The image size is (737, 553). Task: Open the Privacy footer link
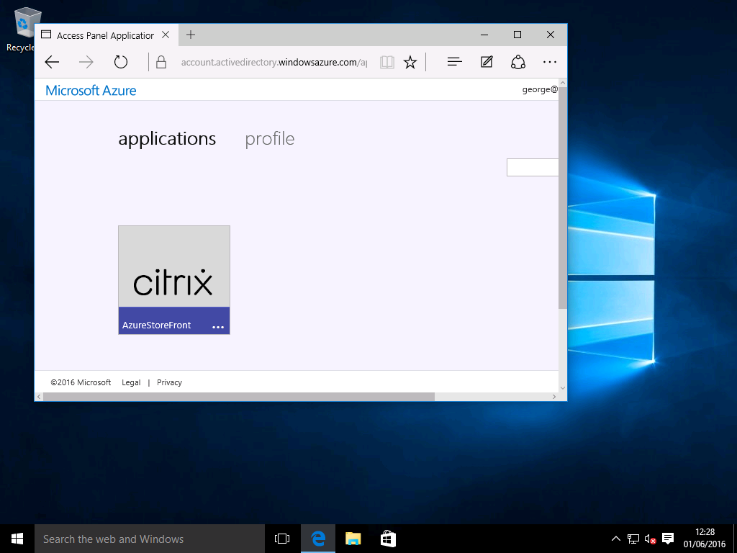pyautogui.click(x=169, y=382)
